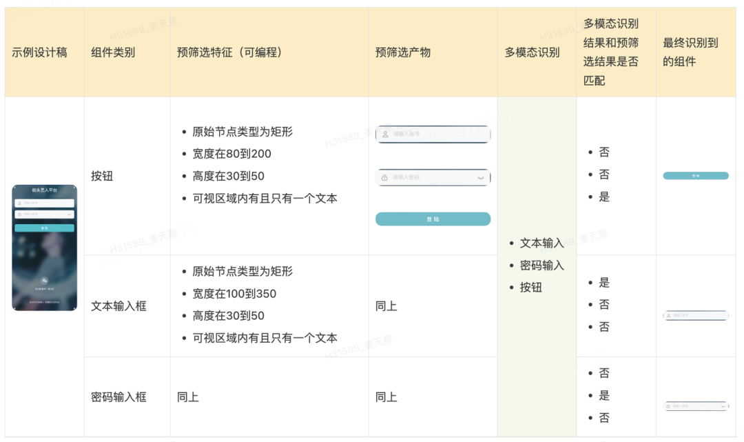Click the user icon in the final recognized text input

(668, 315)
